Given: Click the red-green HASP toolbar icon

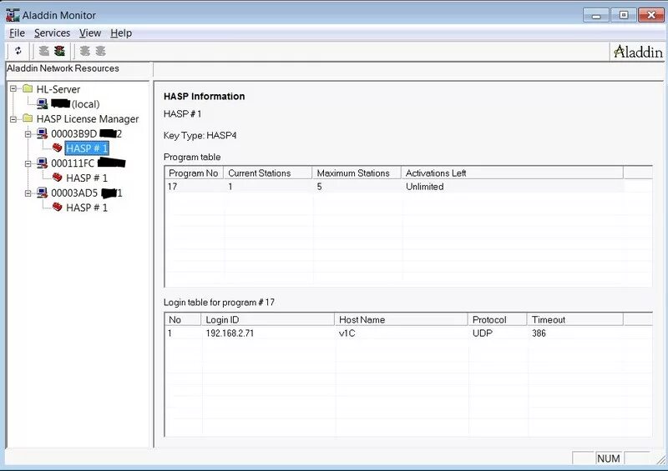Looking at the screenshot, I should pos(59,51).
